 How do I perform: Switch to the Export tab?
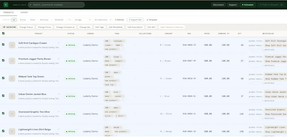[x=24, y=13]
